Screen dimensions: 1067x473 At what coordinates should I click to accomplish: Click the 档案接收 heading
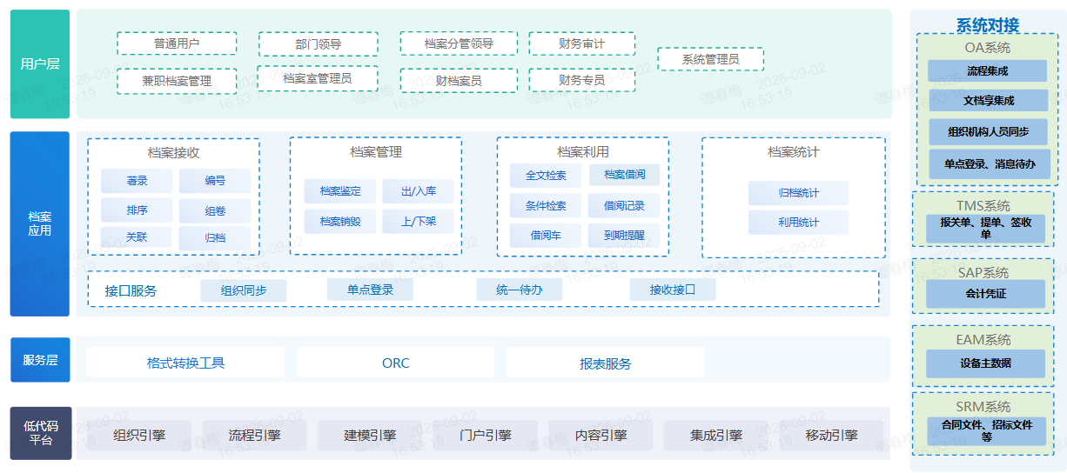[x=173, y=152]
